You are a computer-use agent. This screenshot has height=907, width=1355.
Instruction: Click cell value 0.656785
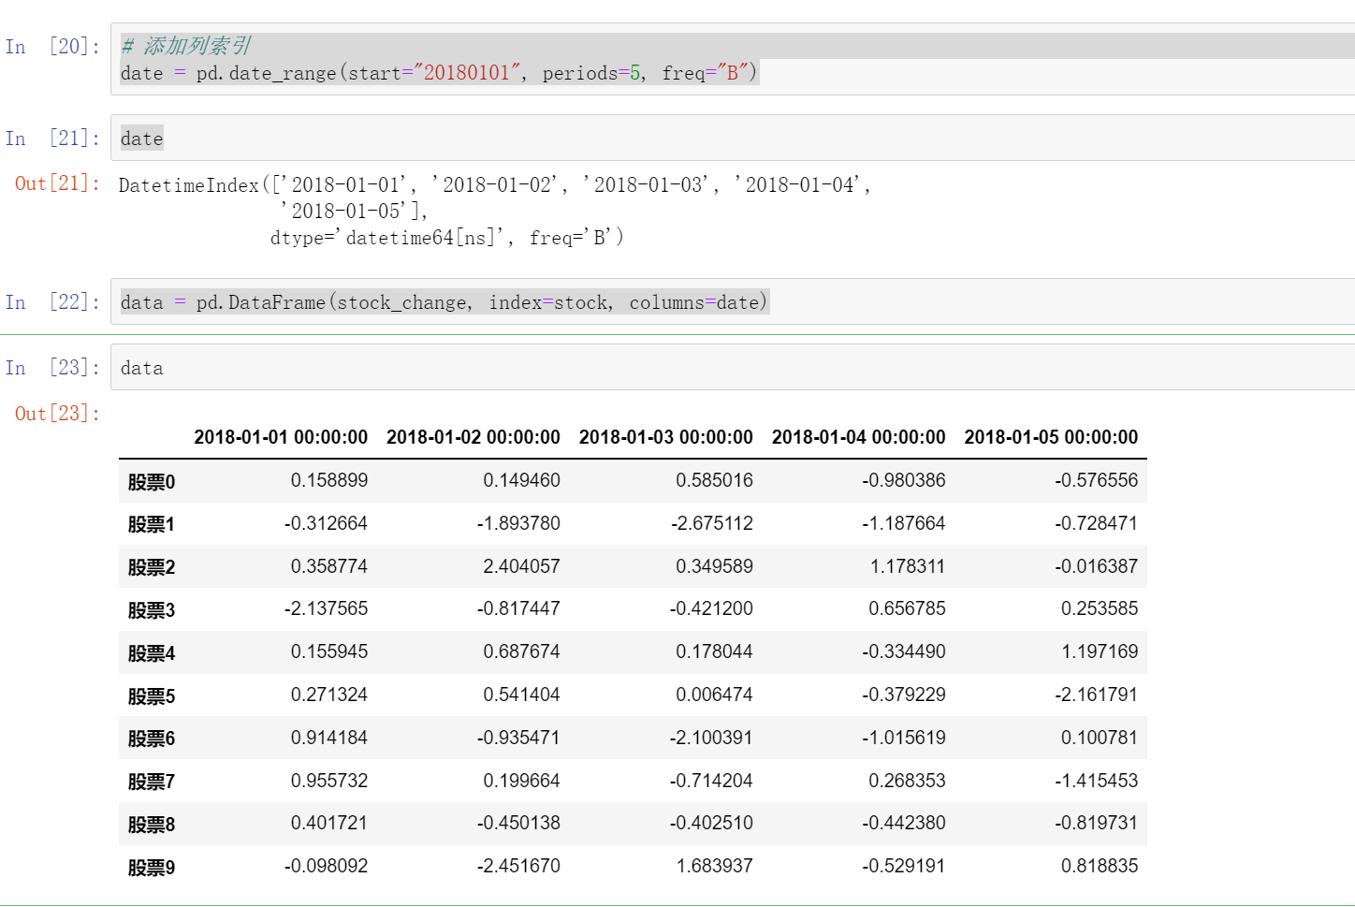click(x=908, y=608)
